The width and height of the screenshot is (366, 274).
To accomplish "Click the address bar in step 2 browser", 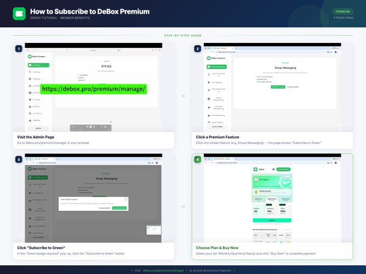I will (x=271, y=52).
